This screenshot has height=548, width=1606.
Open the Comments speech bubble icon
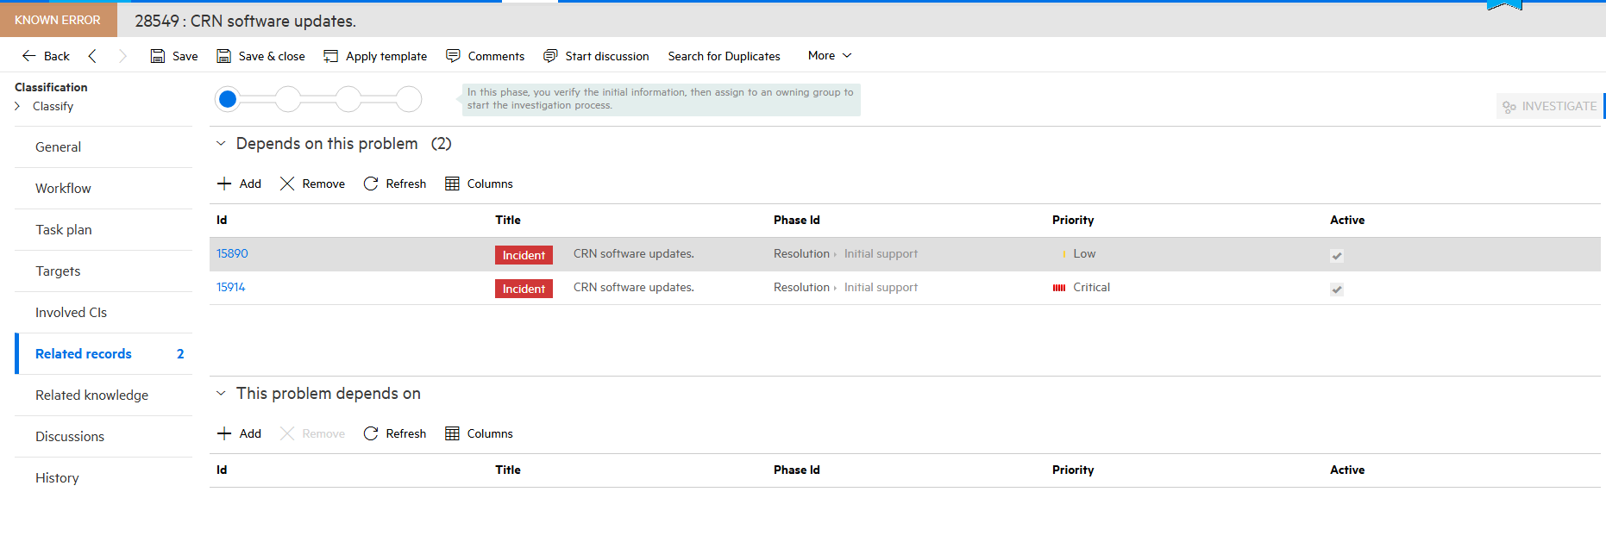pos(453,56)
